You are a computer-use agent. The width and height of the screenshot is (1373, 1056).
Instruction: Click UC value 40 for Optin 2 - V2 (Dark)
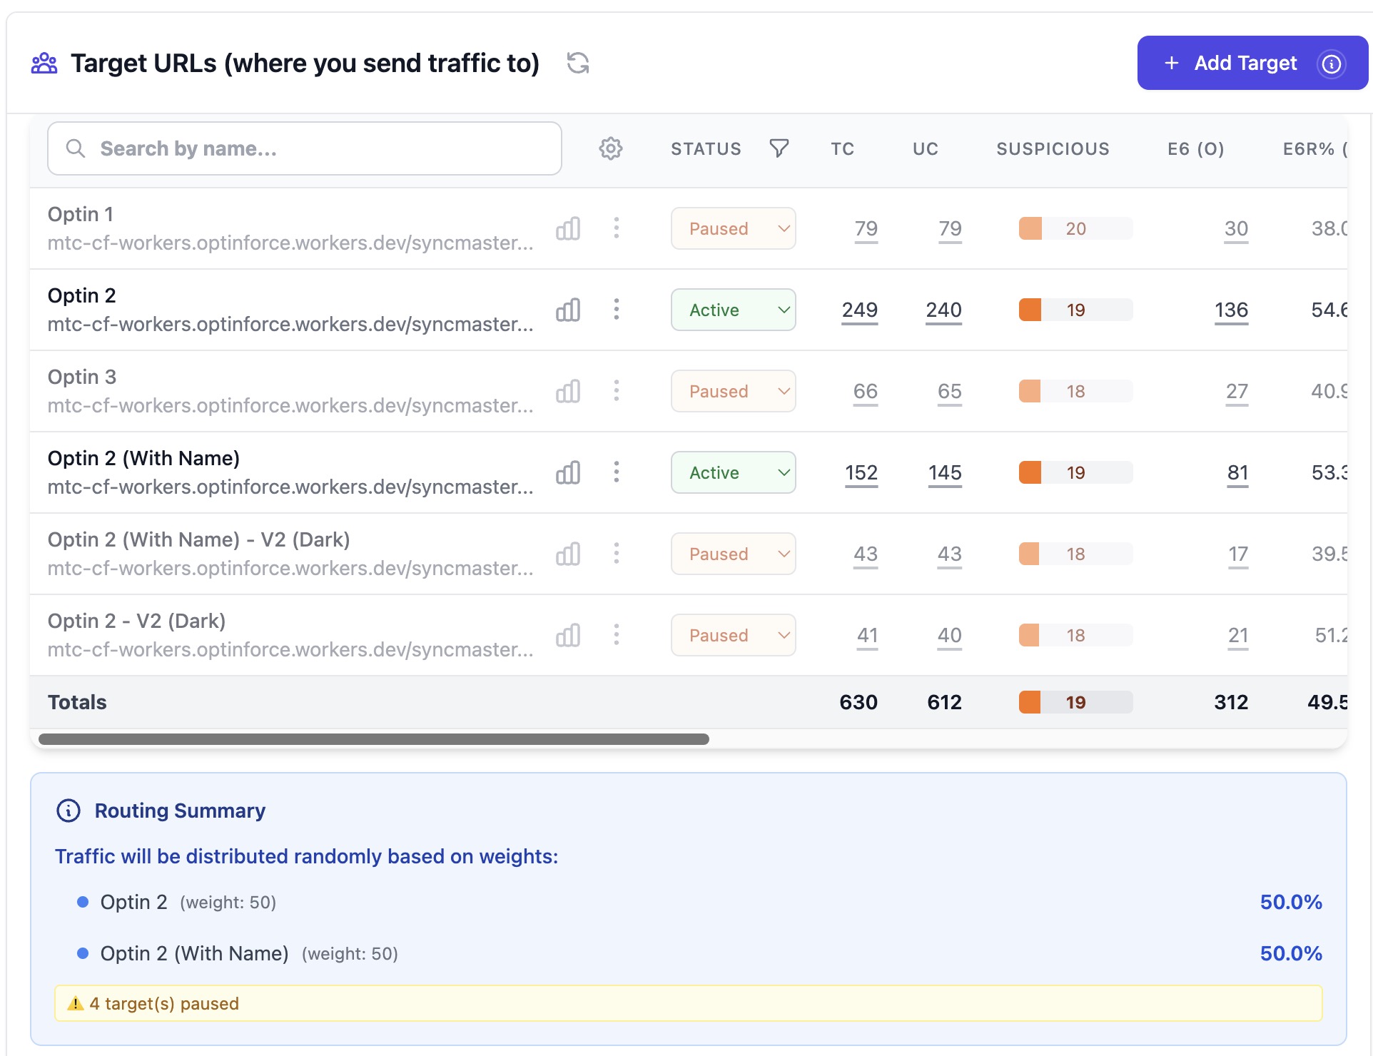coord(949,636)
